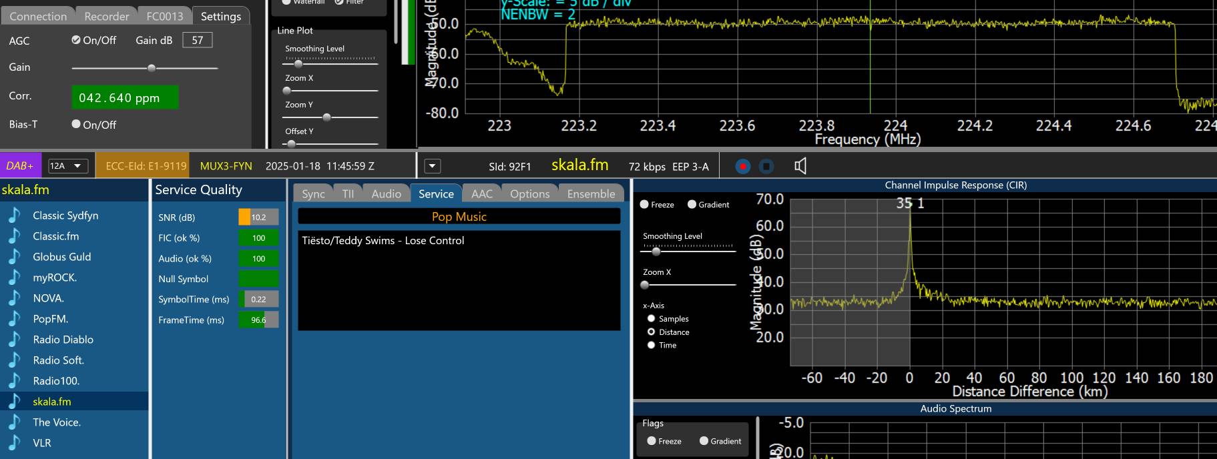
Task: Click the DAB+ mode button
Action: click(x=20, y=166)
